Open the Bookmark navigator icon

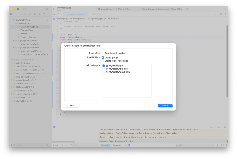(21, 14)
